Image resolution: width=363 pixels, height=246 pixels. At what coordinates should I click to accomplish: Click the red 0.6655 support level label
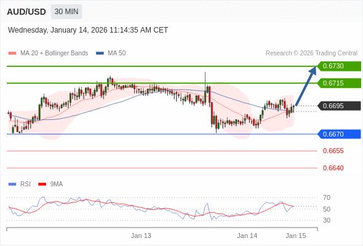[x=333, y=151]
